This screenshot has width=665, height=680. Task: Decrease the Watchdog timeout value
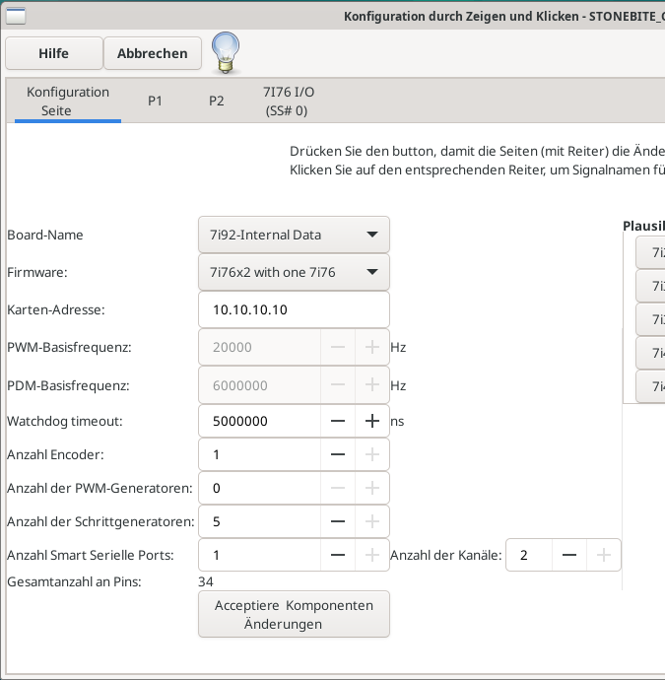(x=338, y=421)
